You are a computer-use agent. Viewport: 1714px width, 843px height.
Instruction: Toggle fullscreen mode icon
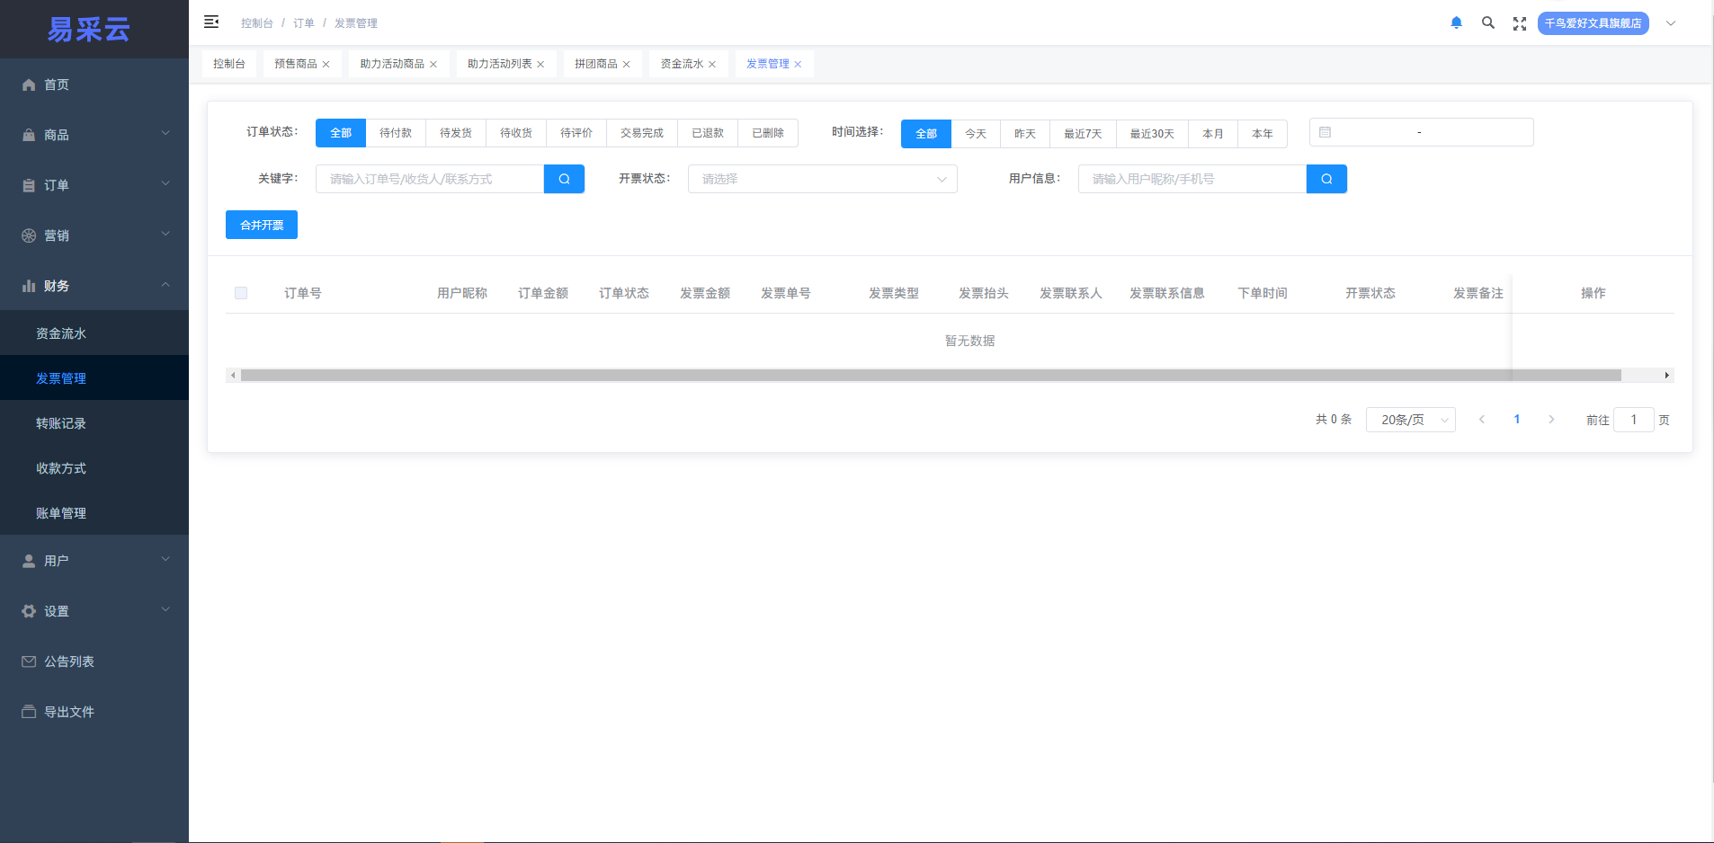[1520, 23]
